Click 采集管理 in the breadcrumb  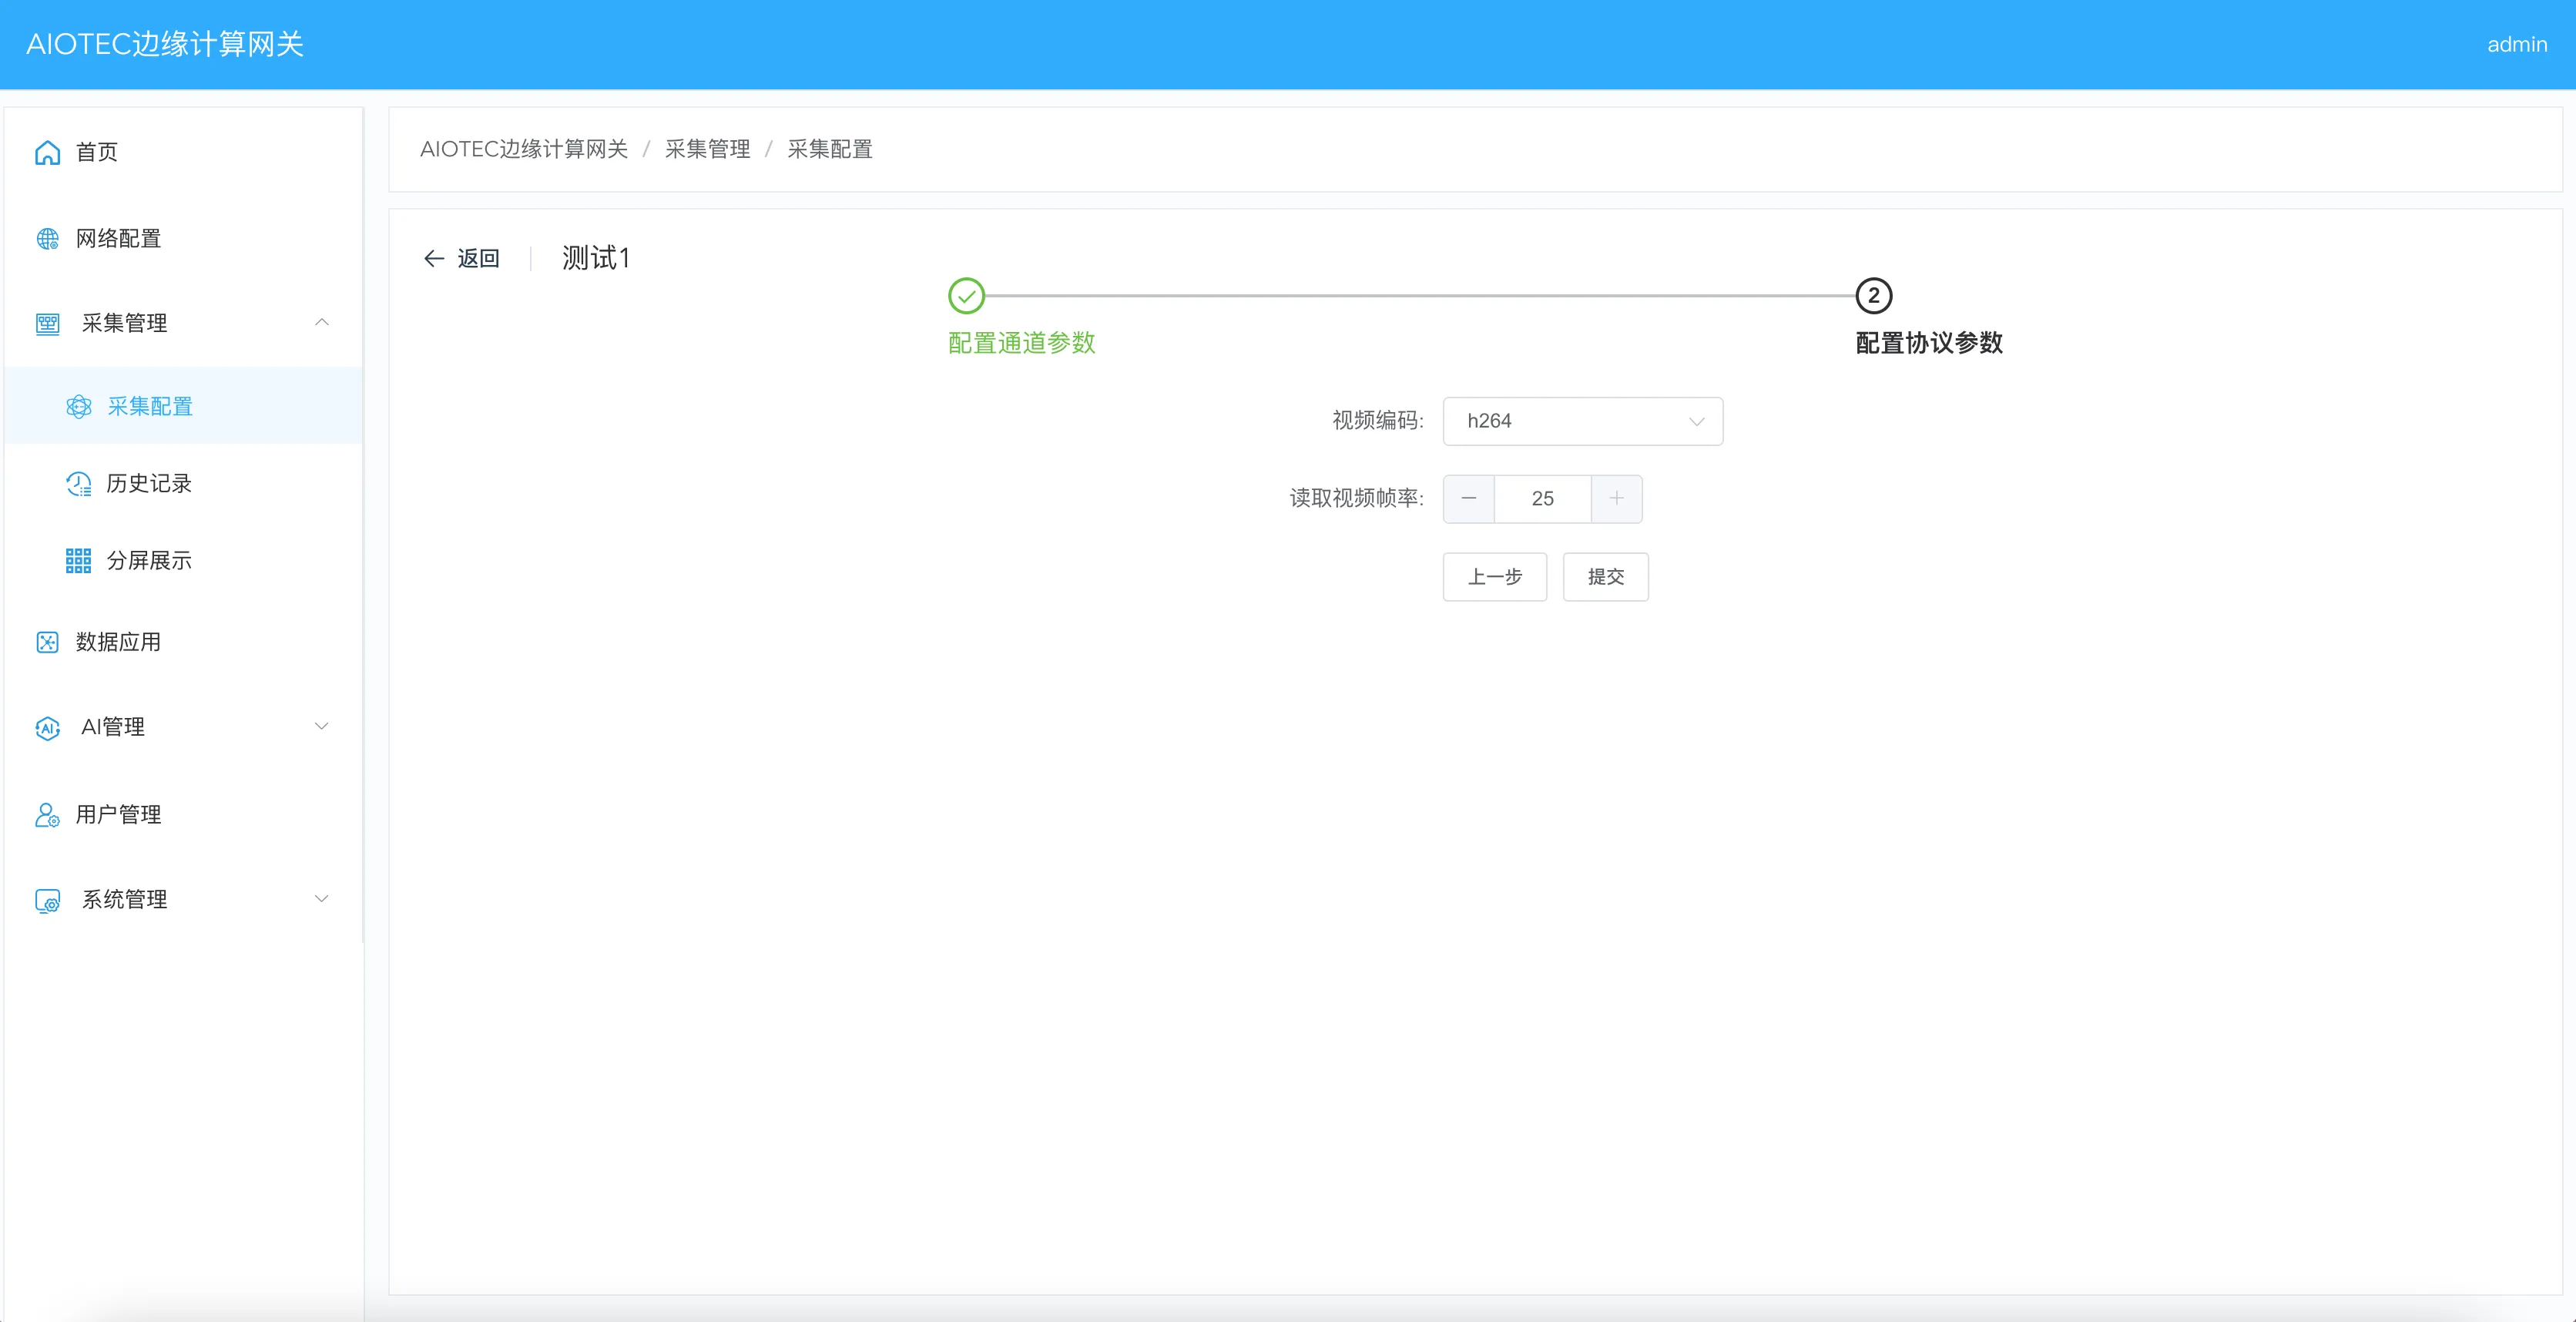click(x=707, y=149)
